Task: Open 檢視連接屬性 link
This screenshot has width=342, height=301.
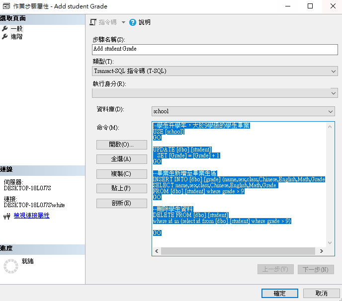Action: (x=32, y=216)
